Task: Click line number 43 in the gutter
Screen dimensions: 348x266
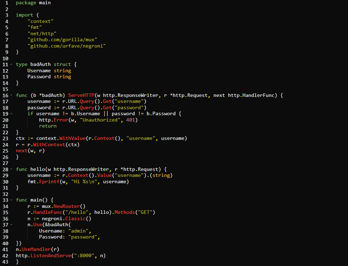Action: coord(5,262)
